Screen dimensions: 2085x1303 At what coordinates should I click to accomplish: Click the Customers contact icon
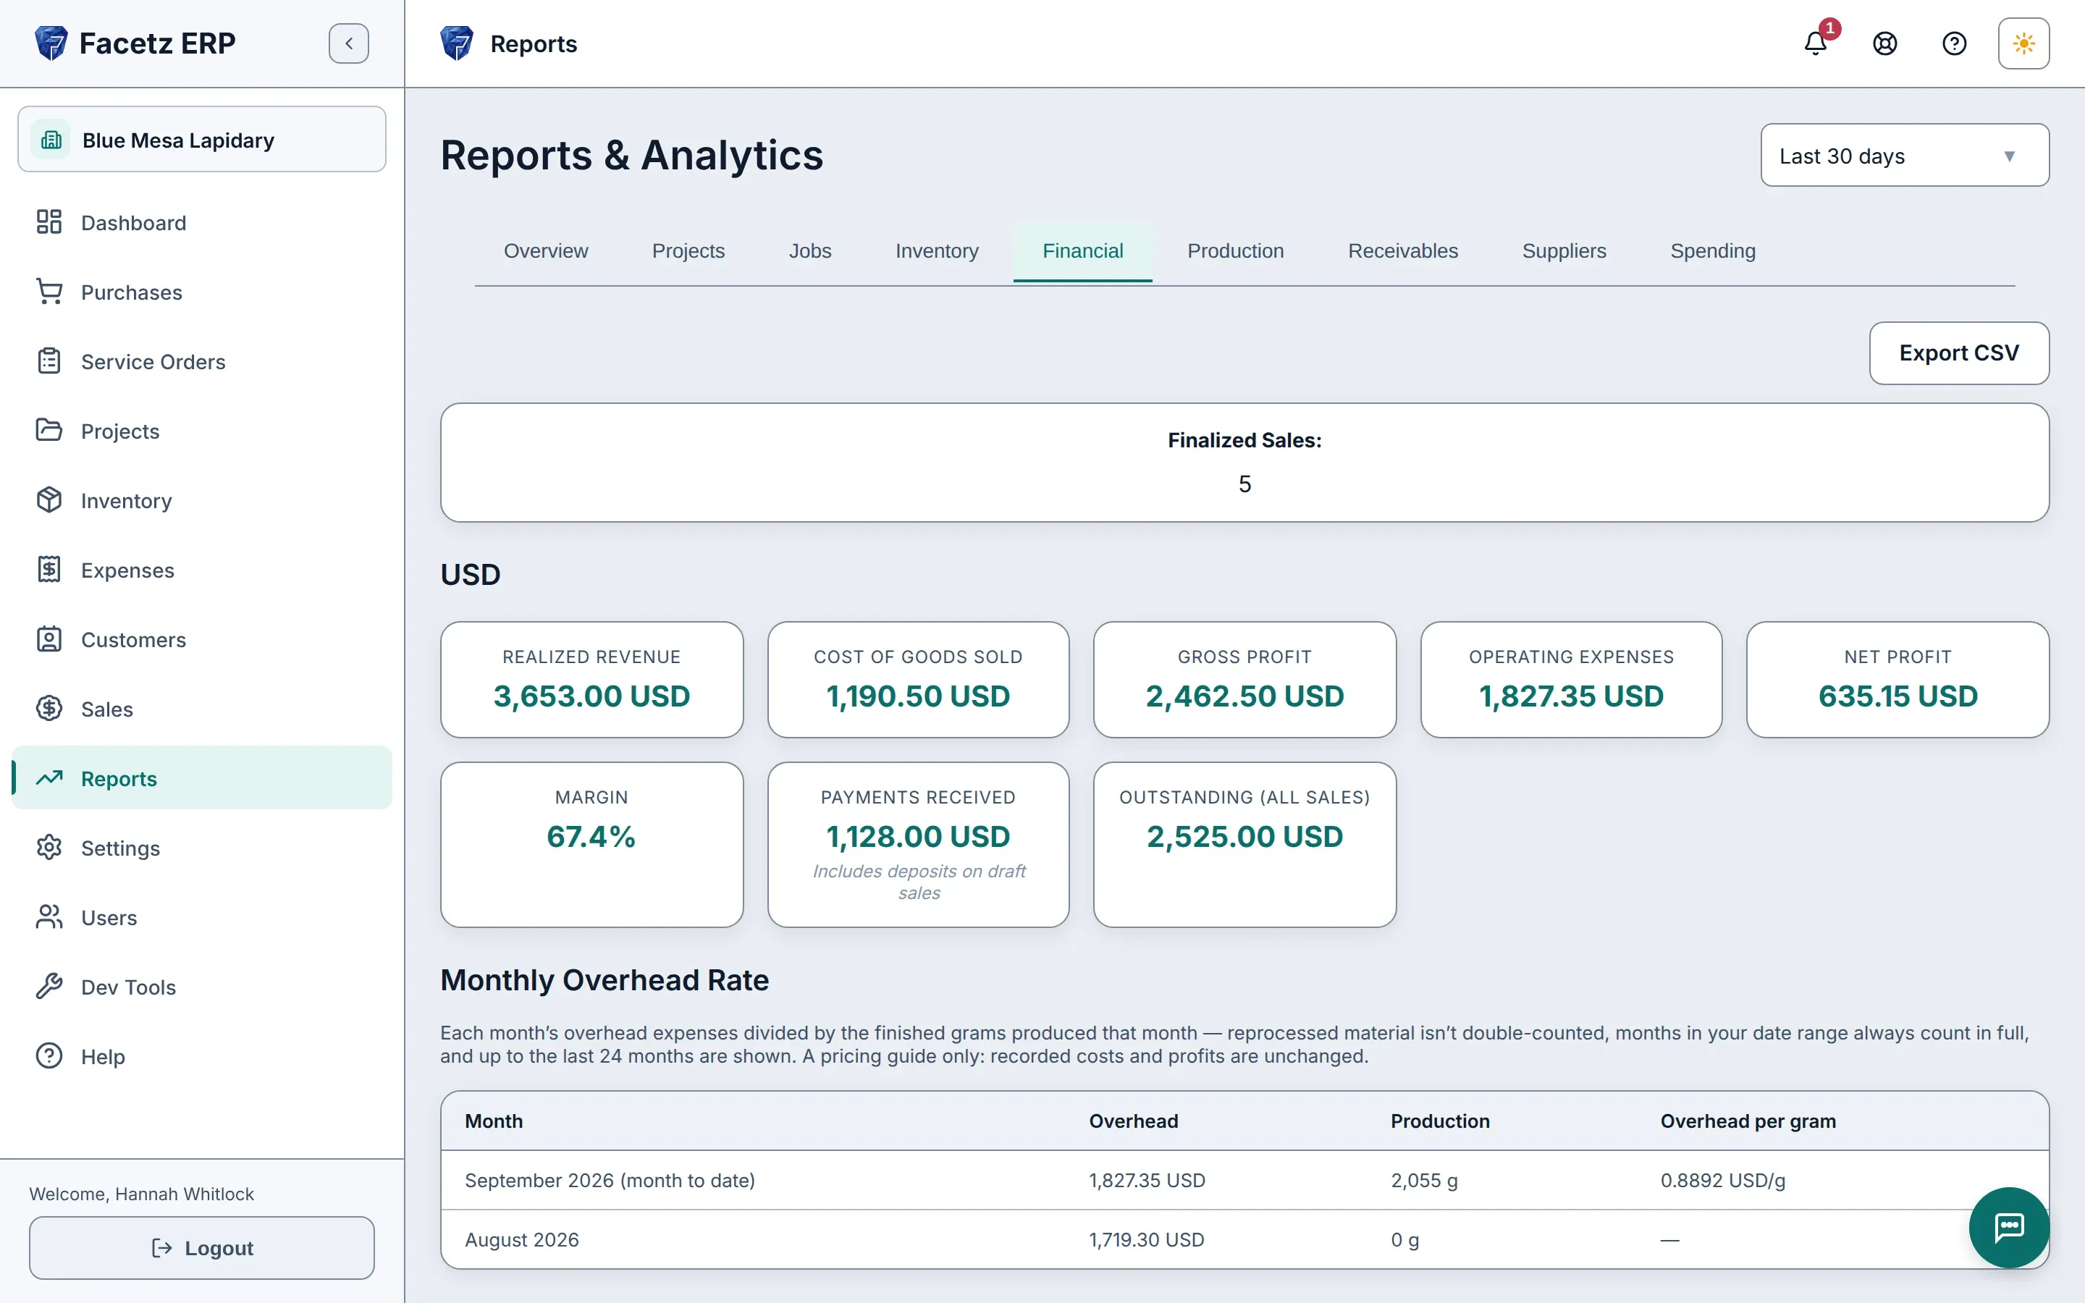[x=49, y=639]
